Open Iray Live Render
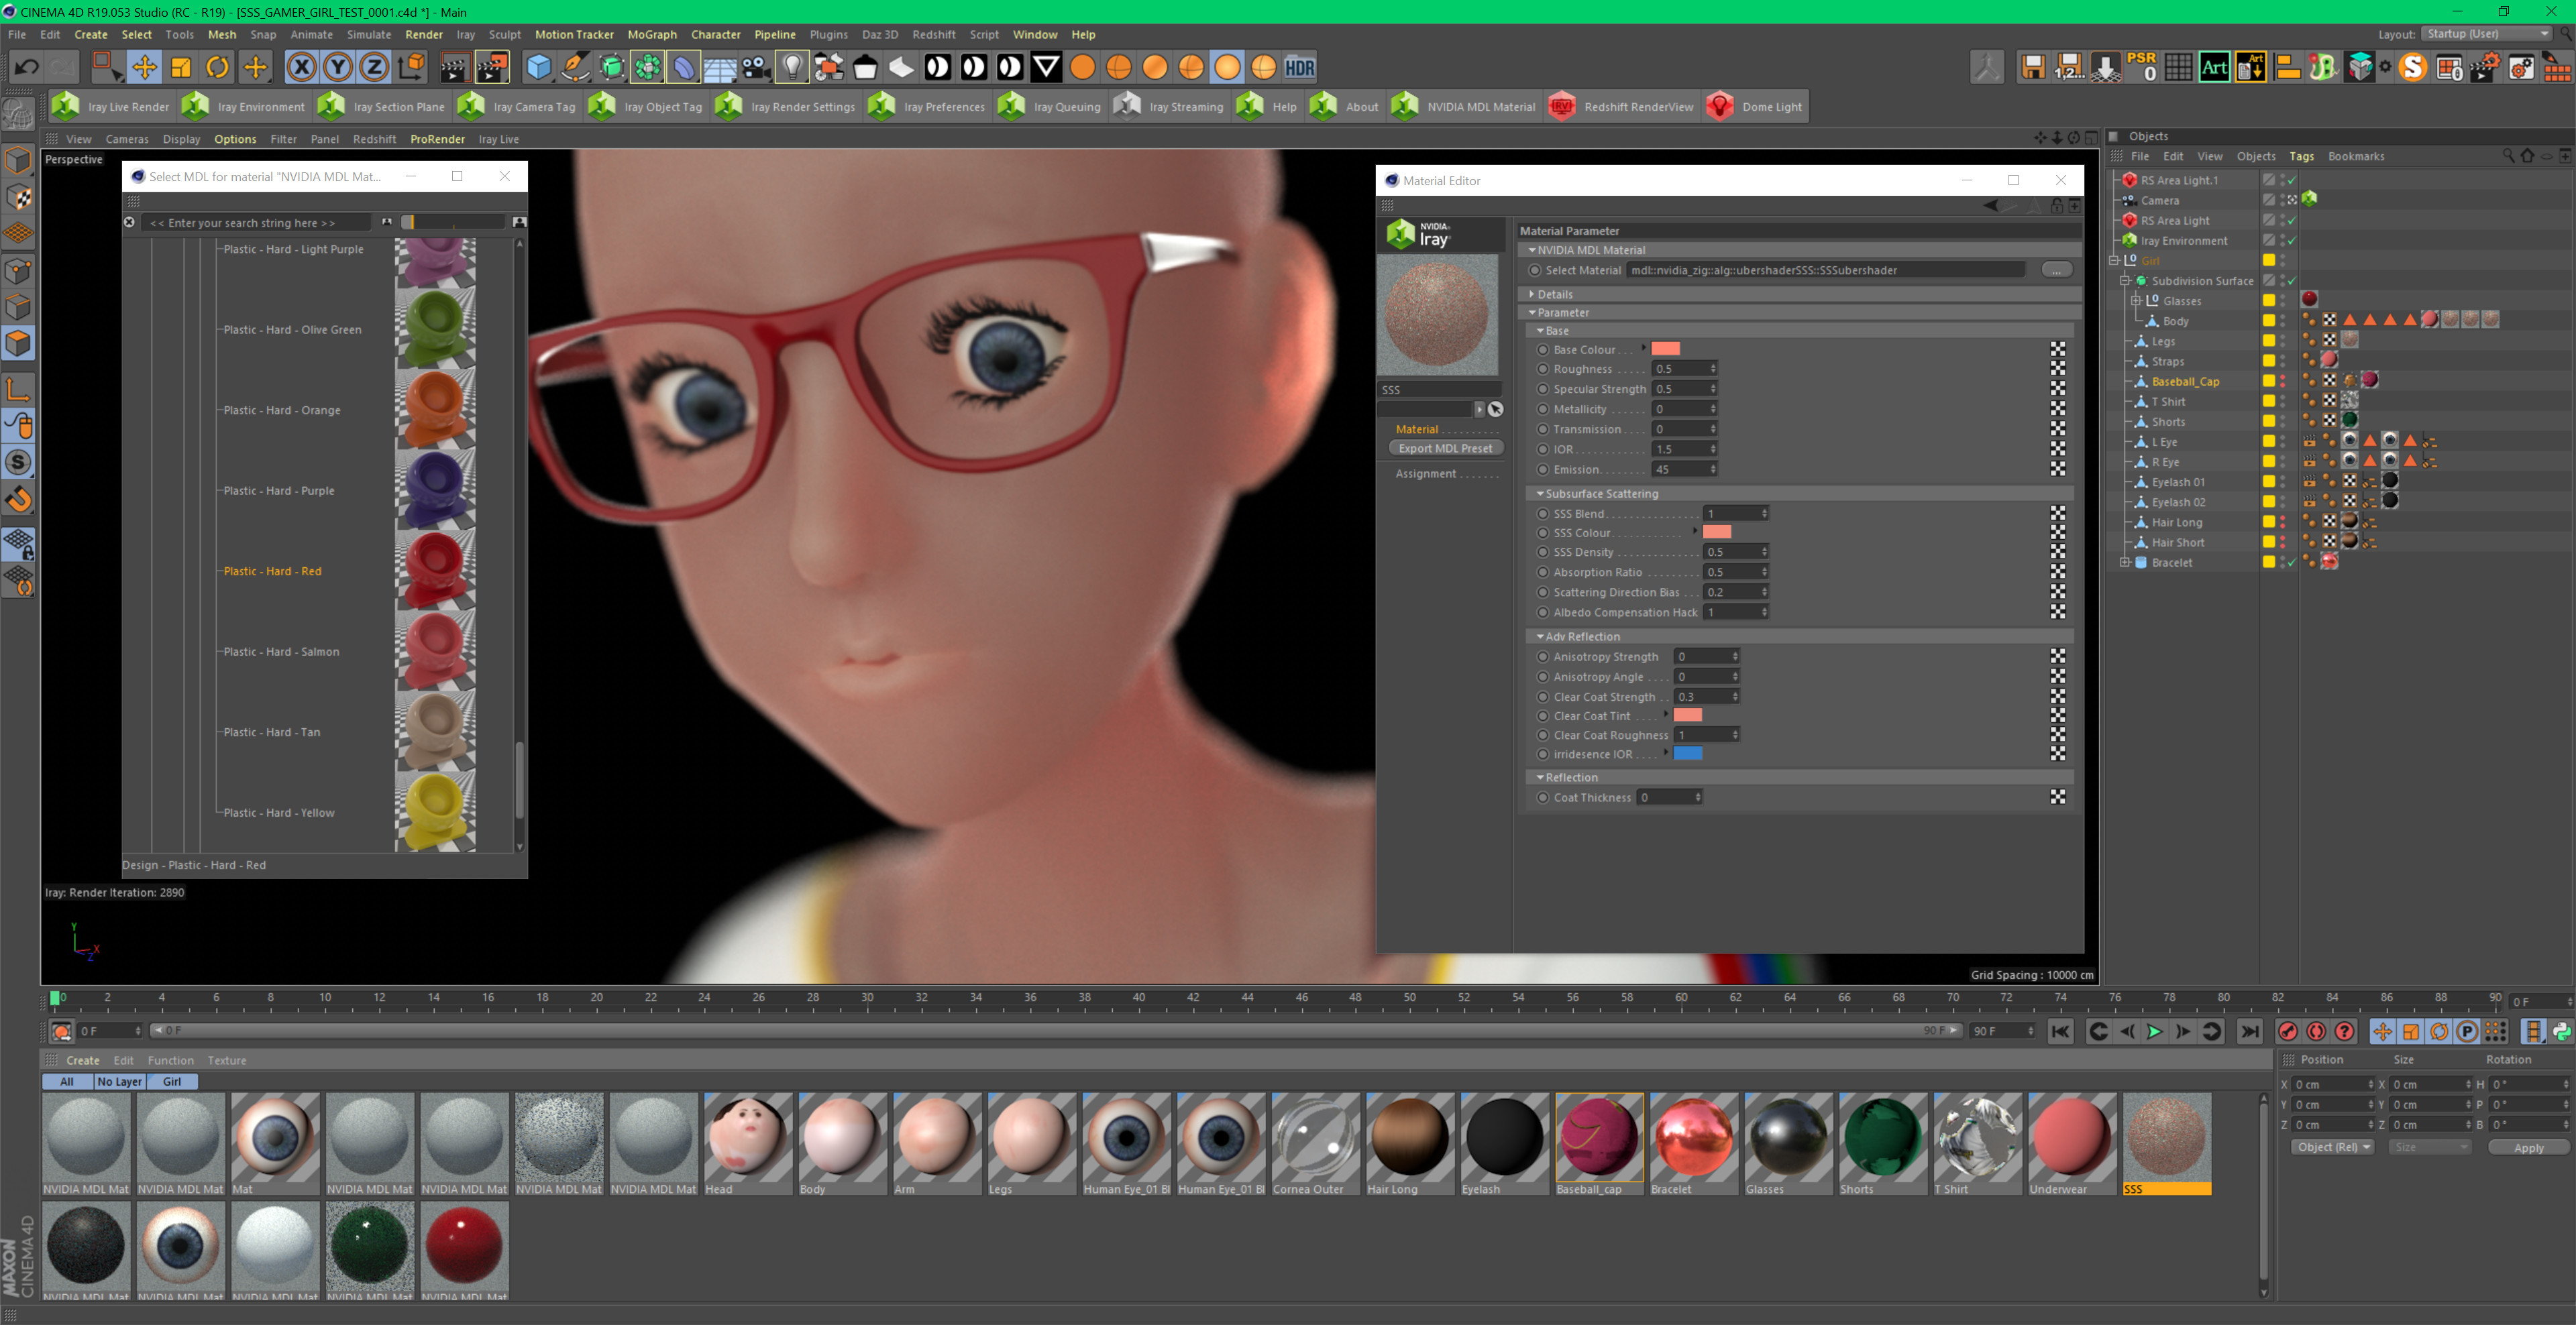This screenshot has height=1325, width=2576. coord(113,107)
